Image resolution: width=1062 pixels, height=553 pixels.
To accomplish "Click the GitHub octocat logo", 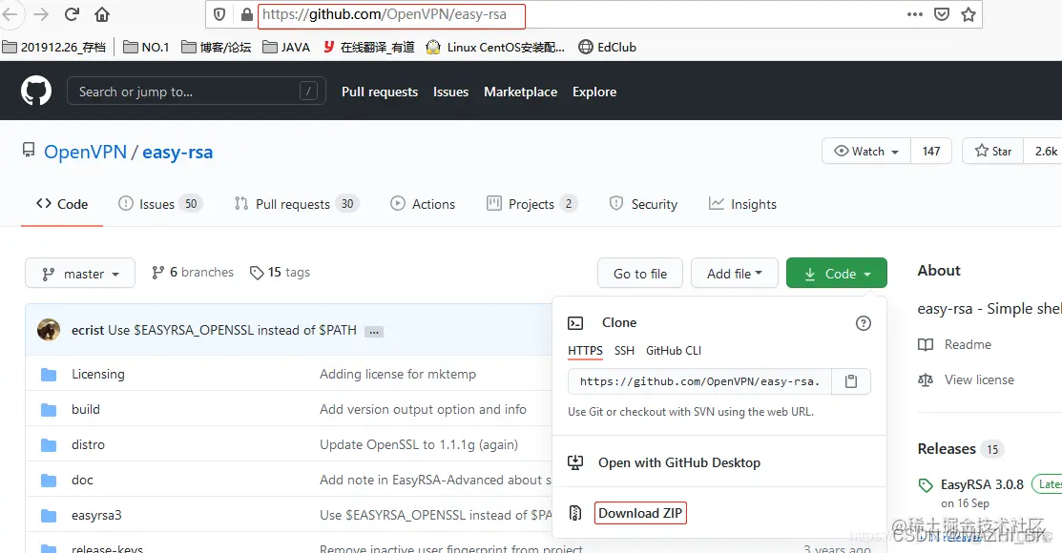I will point(36,91).
